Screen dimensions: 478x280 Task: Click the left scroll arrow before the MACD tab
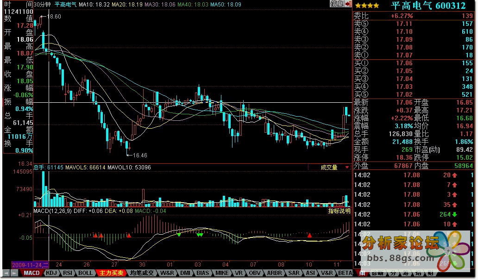click(x=6, y=273)
